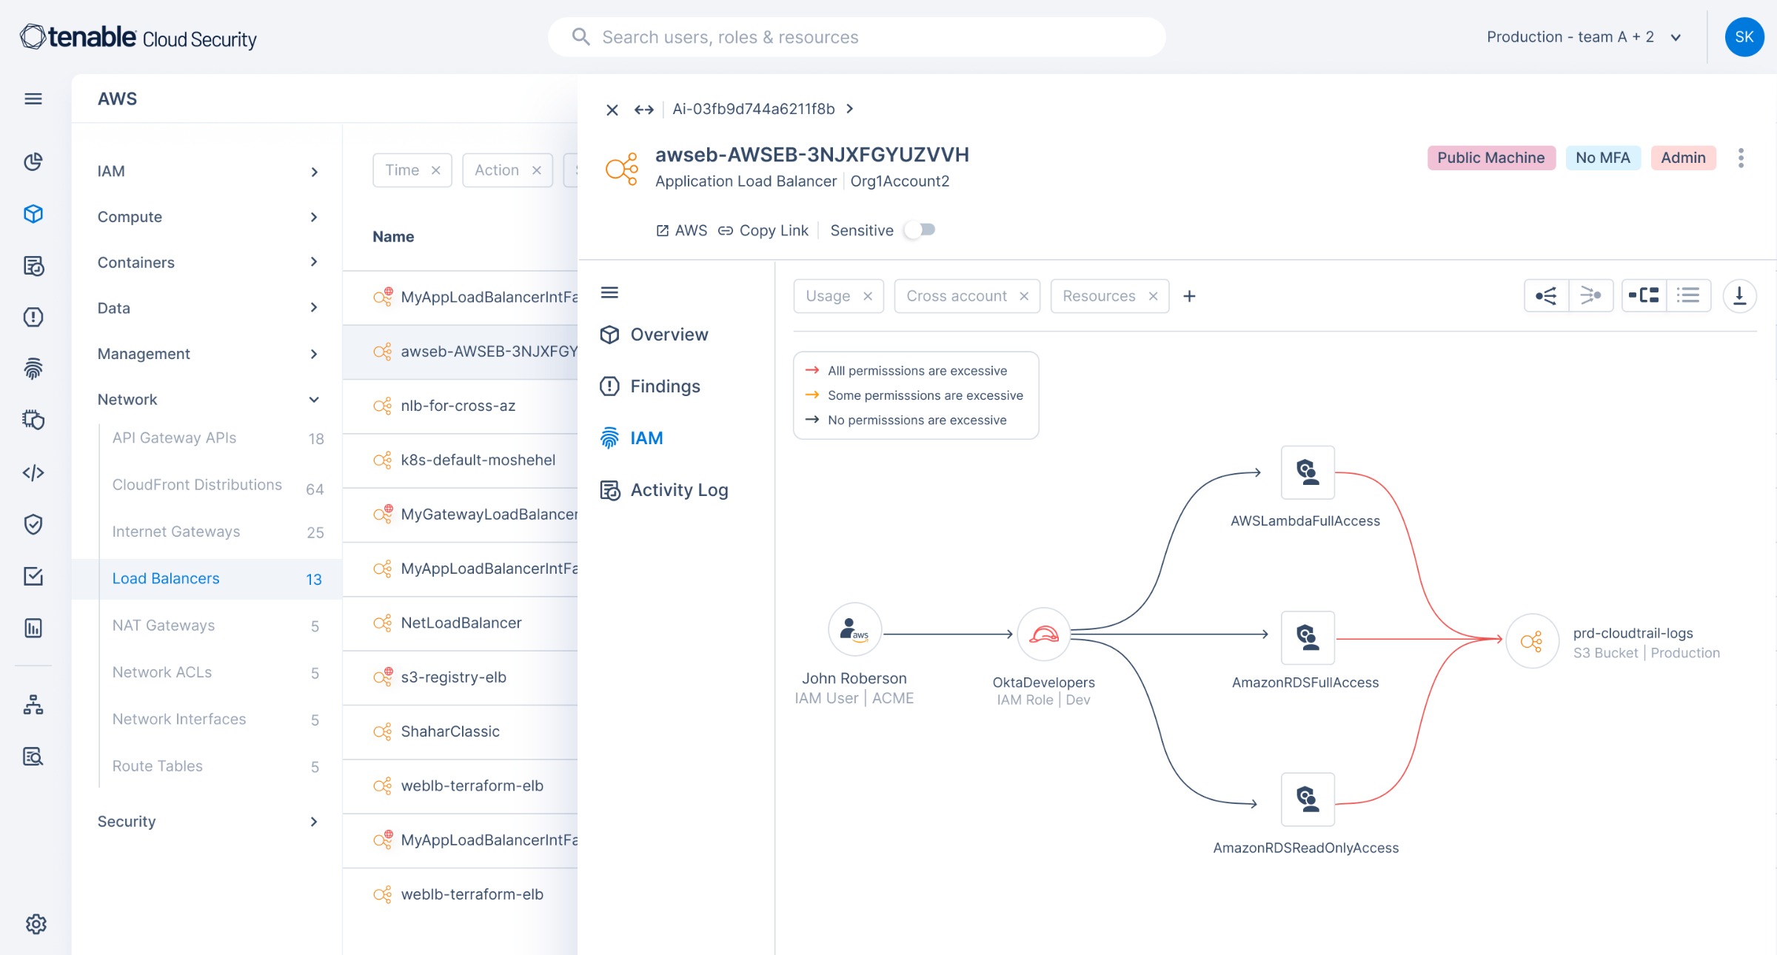This screenshot has width=1777, height=955.
Task: Open the workload protection chip icon
Action: [x=33, y=420]
